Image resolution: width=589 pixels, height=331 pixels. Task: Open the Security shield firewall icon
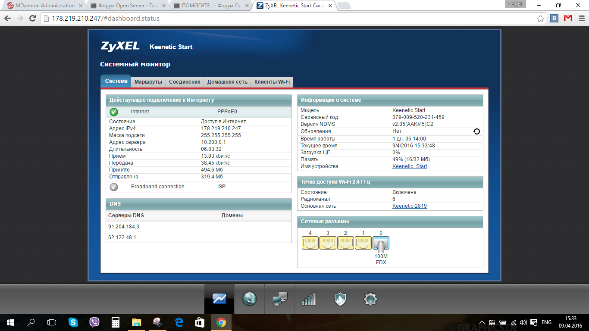(340, 299)
